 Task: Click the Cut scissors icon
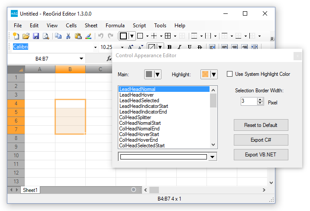(68, 36)
